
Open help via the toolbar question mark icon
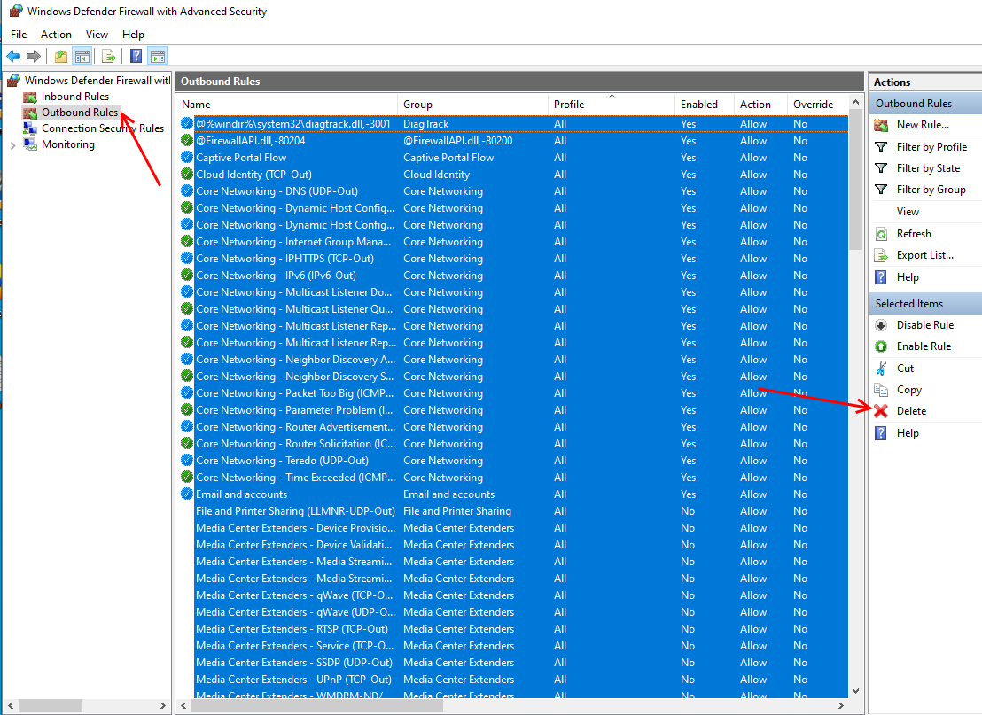click(136, 57)
